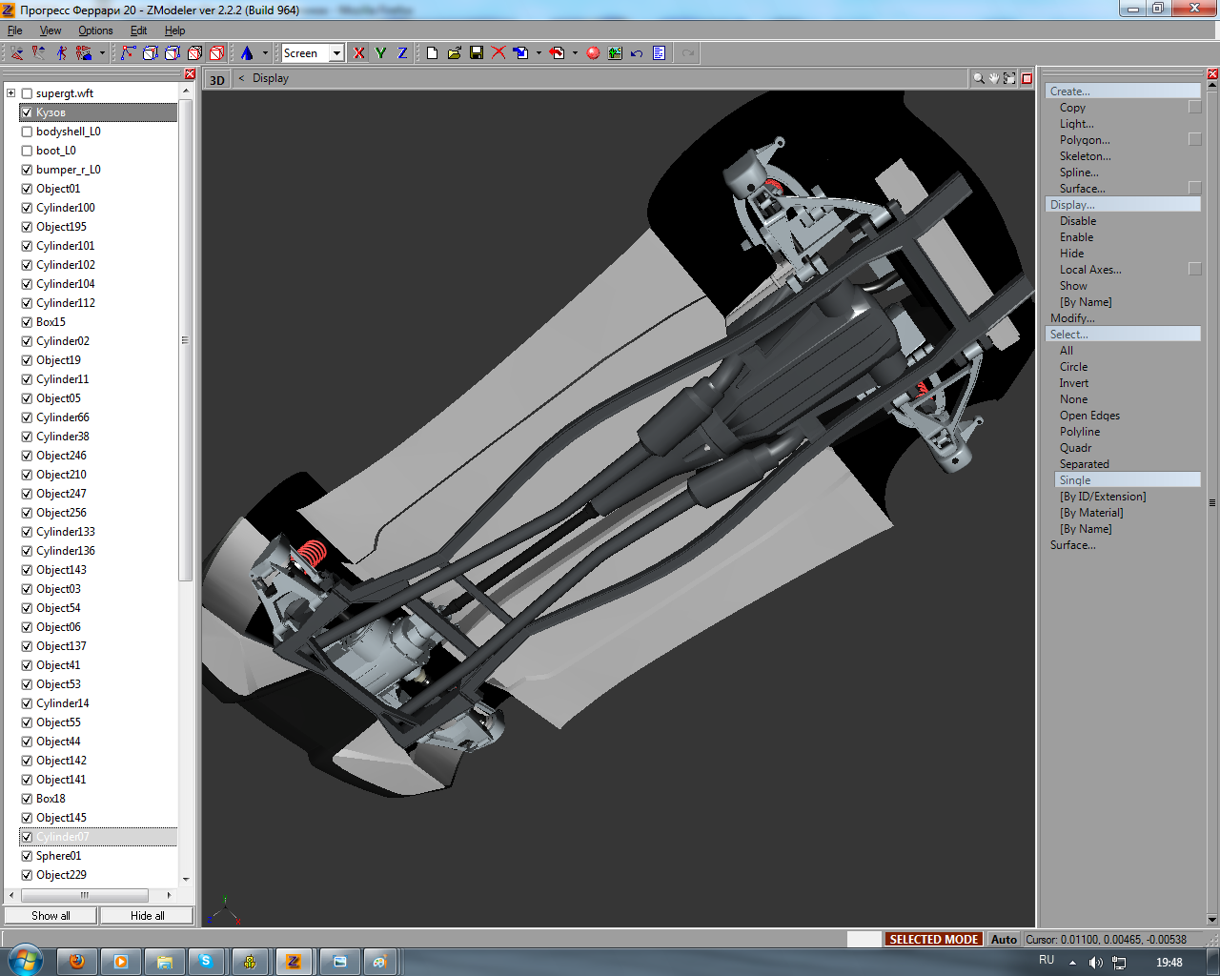Click the blue document properties icon
The height and width of the screenshot is (976, 1220).
(x=659, y=53)
